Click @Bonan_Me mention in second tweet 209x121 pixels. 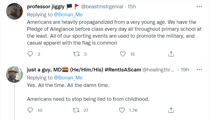click(x=69, y=78)
